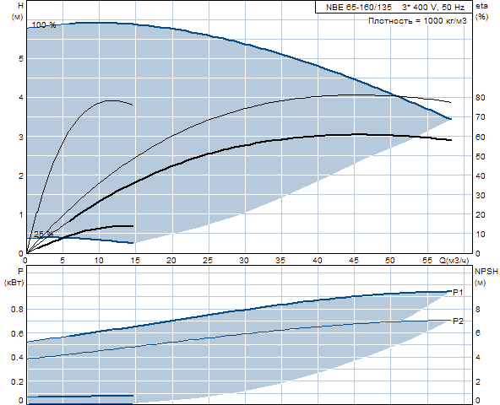Click the NBE 65-160/135 pump title box
Viewport: 500px width, 405px height.
(394, 7)
